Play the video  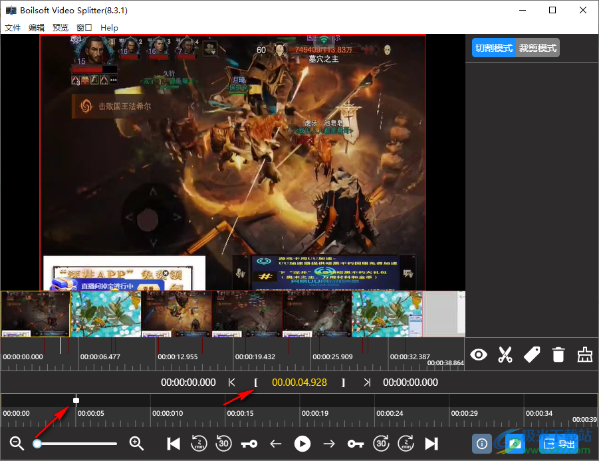pos(302,444)
